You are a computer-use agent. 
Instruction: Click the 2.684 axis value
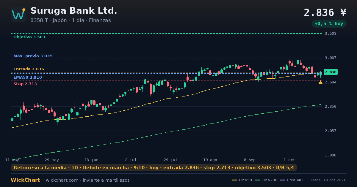pyautogui.click(x=331, y=82)
